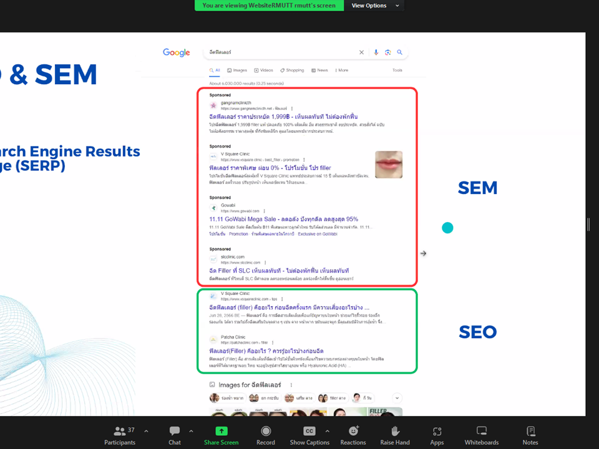Click the lips thumbnail in V Square ad
This screenshot has width=599, height=449.
point(389,165)
